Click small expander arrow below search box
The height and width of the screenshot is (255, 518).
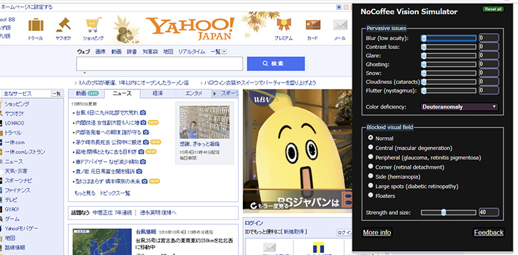85,73
